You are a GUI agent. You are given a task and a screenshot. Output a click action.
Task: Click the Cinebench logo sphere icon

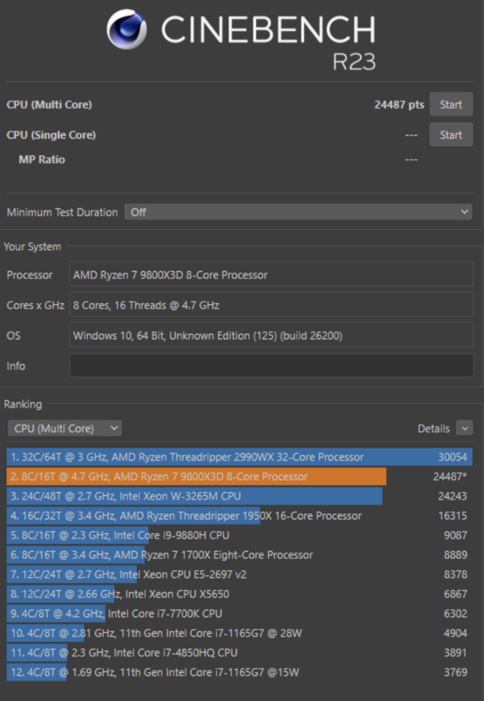click(x=127, y=29)
